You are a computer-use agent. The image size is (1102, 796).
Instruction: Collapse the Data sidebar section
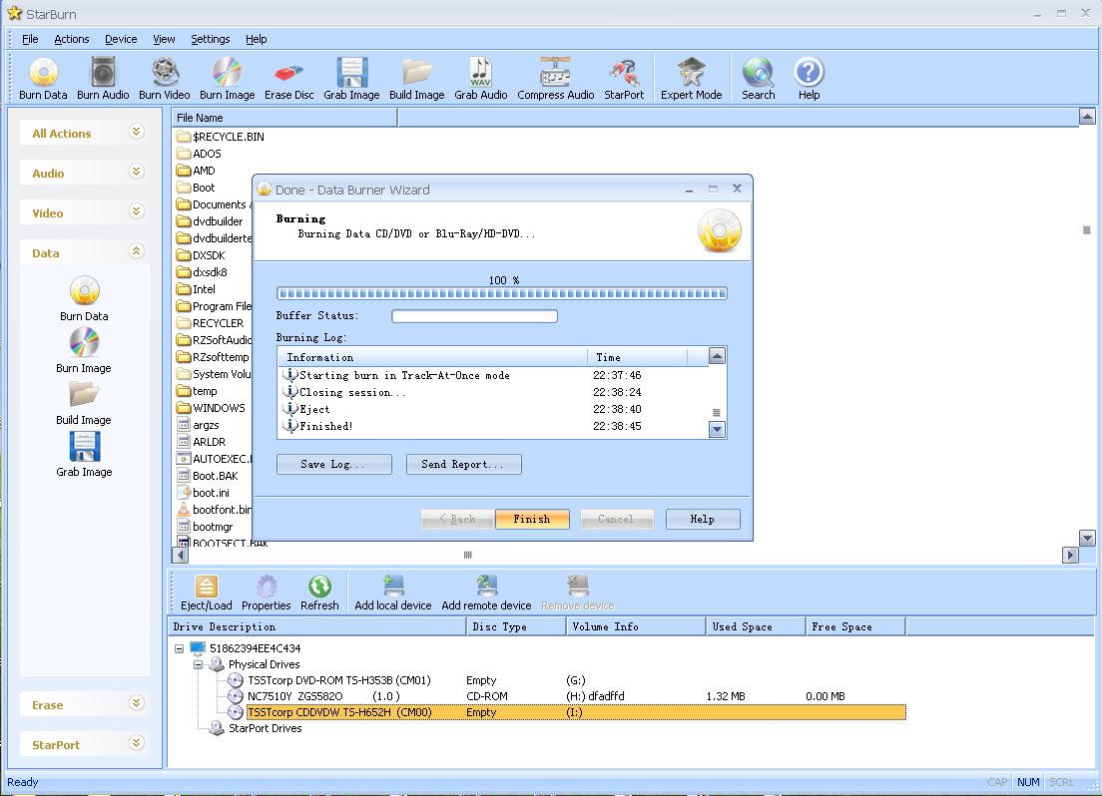click(x=137, y=251)
